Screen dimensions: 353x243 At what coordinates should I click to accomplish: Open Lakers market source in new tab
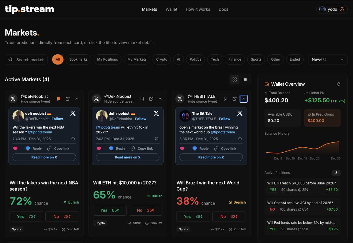68,99
